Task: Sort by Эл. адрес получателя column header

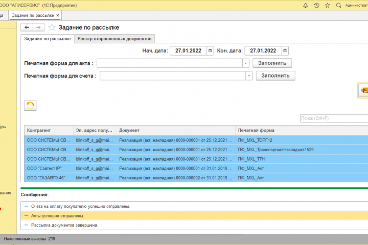Action: [95, 130]
